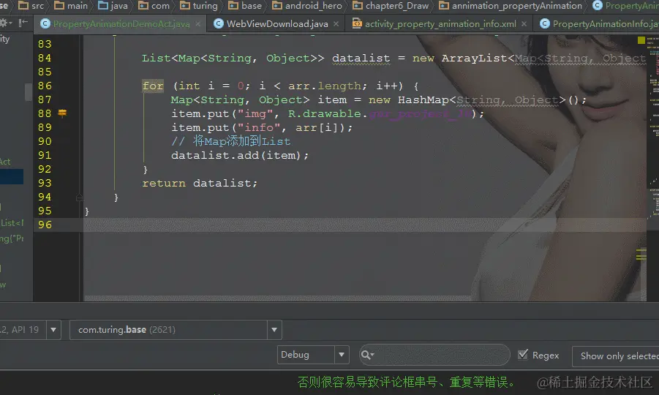Click the main breadcrumb folder
Viewport: 659px width, 395px height.
(71, 5)
